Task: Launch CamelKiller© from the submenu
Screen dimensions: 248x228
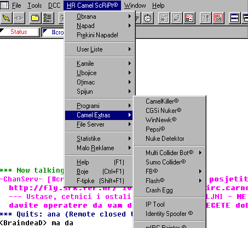Action: [x=169, y=101]
